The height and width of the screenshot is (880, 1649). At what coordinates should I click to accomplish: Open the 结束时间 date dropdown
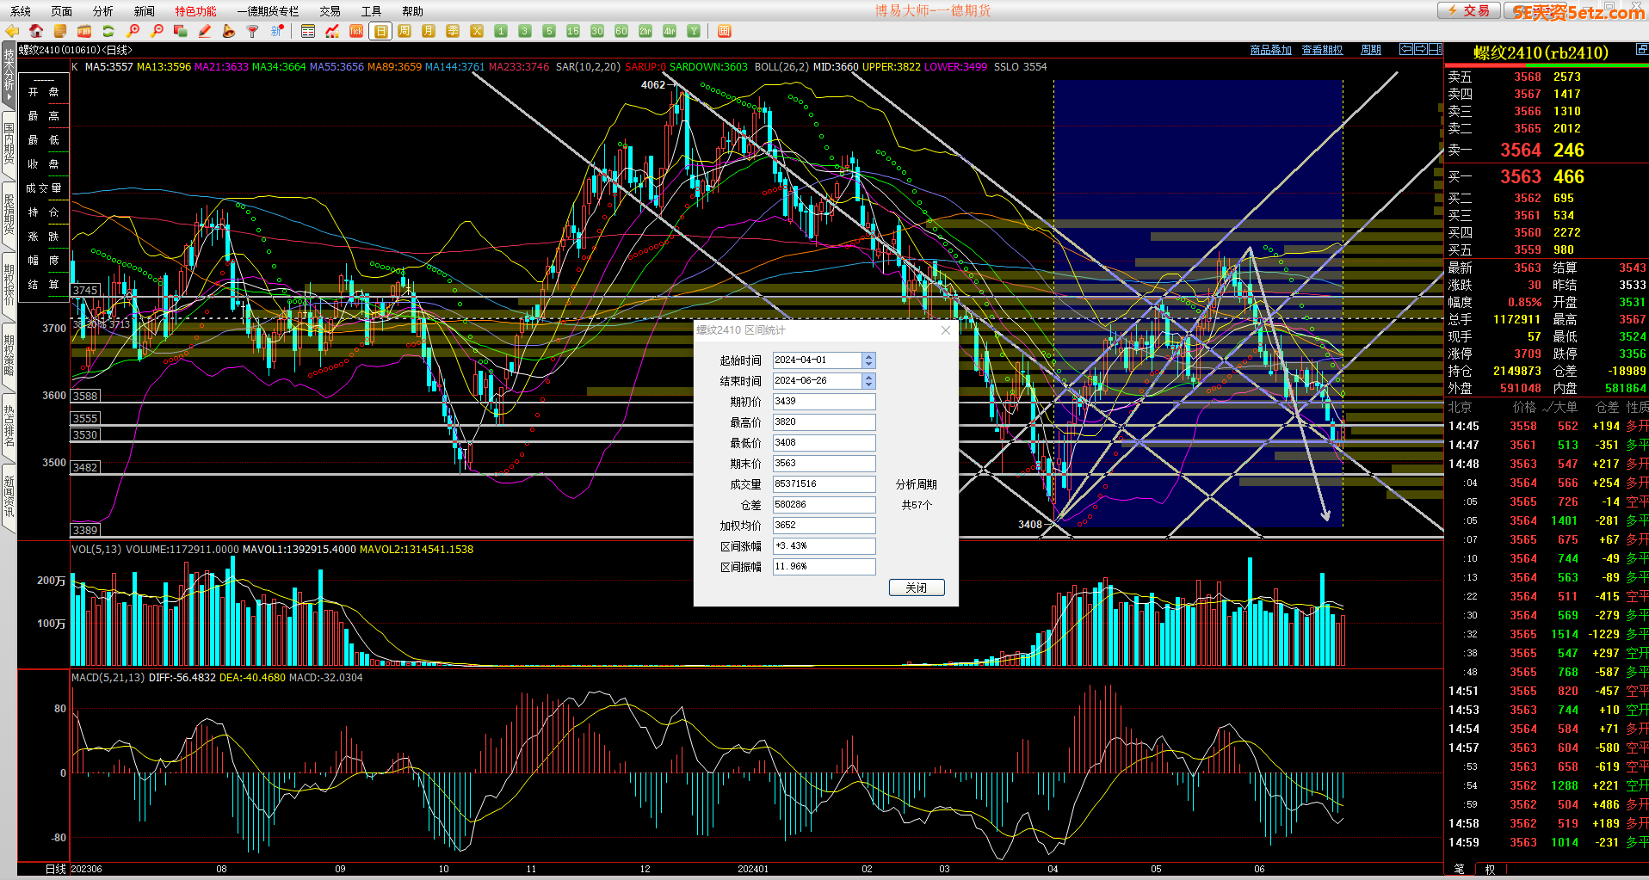[868, 380]
